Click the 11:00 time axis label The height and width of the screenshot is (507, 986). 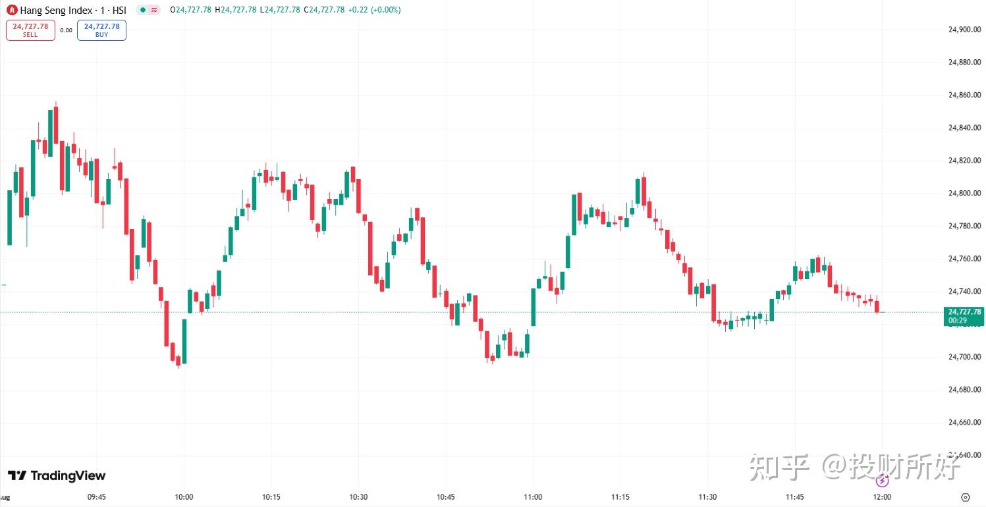tap(533, 497)
